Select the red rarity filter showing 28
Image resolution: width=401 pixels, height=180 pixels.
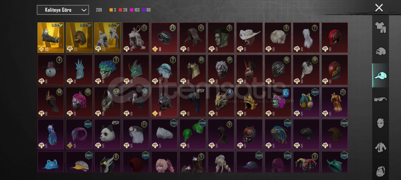click(123, 10)
